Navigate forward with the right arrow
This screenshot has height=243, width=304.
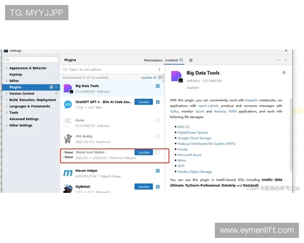click(285, 60)
